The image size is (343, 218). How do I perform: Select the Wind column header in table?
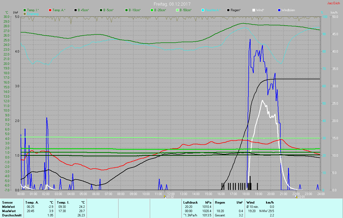[x=250, y=203]
